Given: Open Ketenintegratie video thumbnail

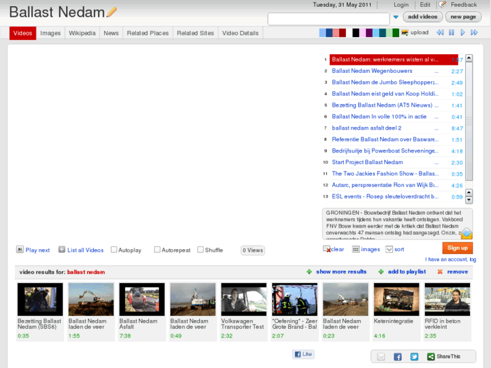Looking at the screenshot, I should (396, 299).
